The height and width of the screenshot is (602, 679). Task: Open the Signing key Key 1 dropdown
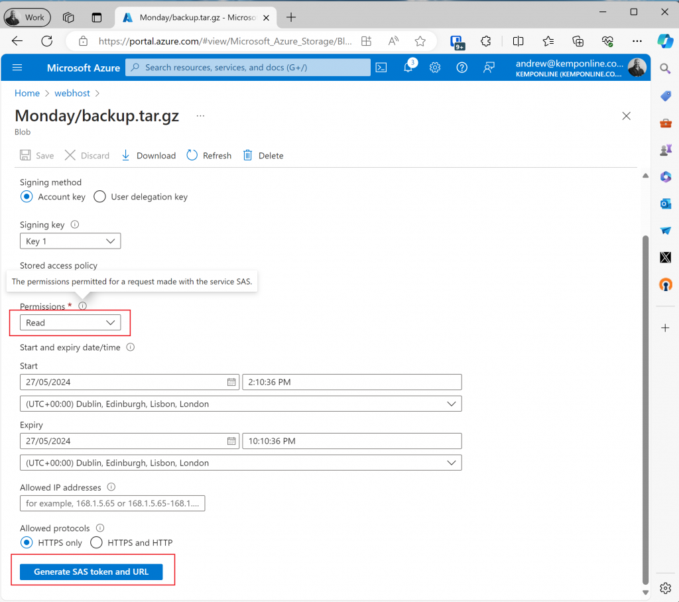[x=70, y=241]
